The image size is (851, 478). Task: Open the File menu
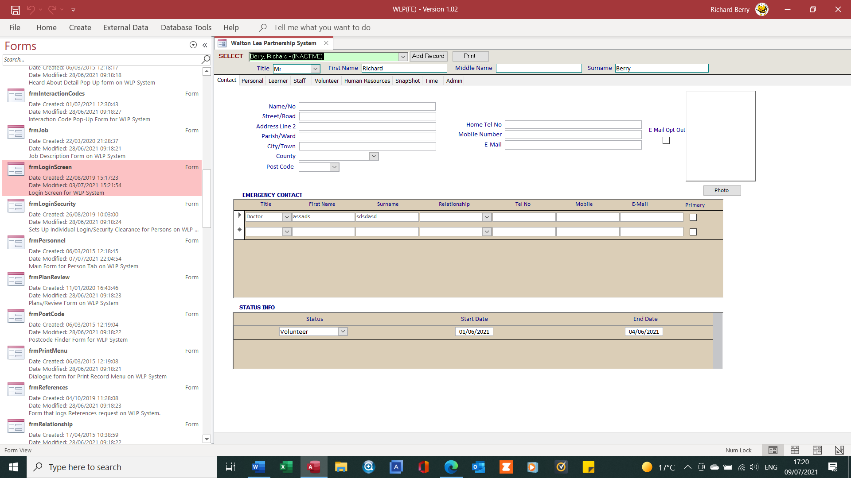pos(15,27)
